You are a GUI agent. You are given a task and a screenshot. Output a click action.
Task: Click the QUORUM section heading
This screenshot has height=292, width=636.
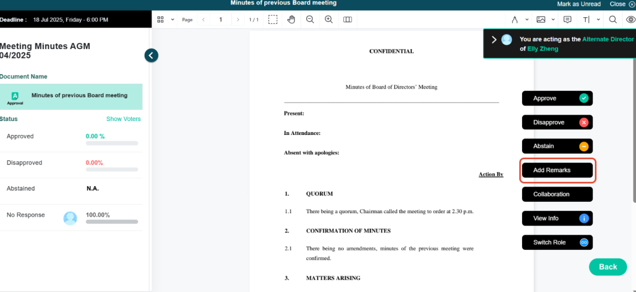point(319,194)
